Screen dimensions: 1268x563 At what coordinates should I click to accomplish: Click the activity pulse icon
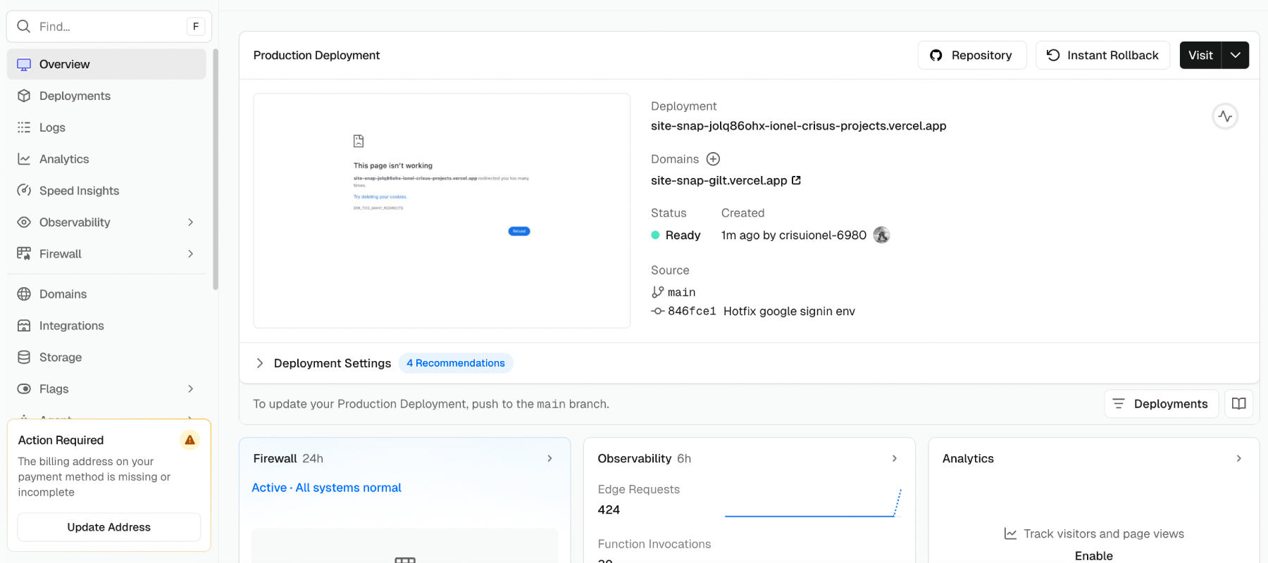(x=1225, y=116)
